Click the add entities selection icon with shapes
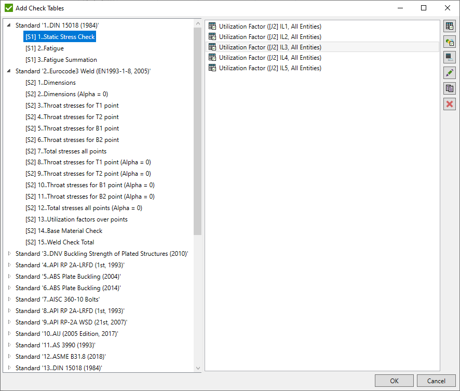The image size is (460, 391). pos(449,42)
